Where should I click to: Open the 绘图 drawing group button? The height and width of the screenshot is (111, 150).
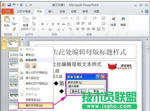coord(113,22)
